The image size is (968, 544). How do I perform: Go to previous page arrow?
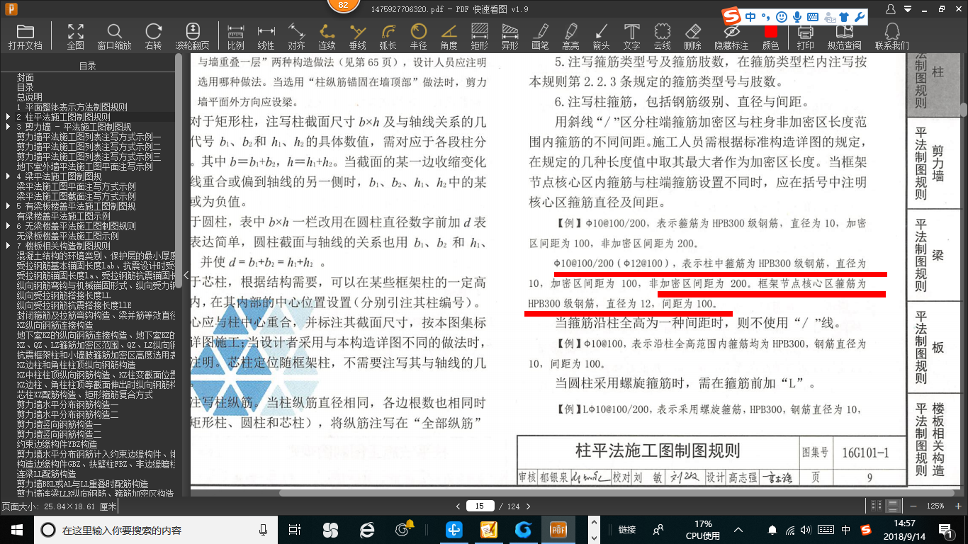458,506
